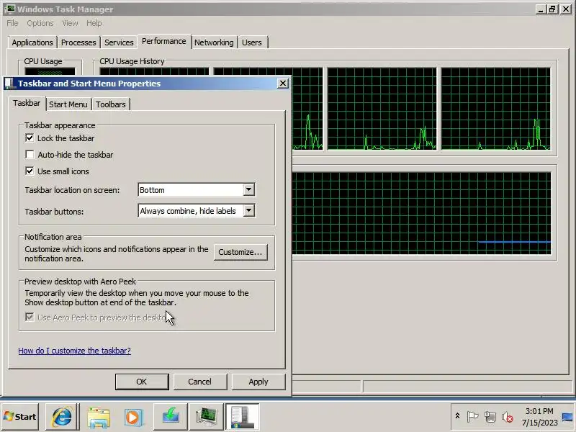Image resolution: width=576 pixels, height=432 pixels.
Task: Click Taskbar Properties dialog title icon
Action: [x=9, y=84]
